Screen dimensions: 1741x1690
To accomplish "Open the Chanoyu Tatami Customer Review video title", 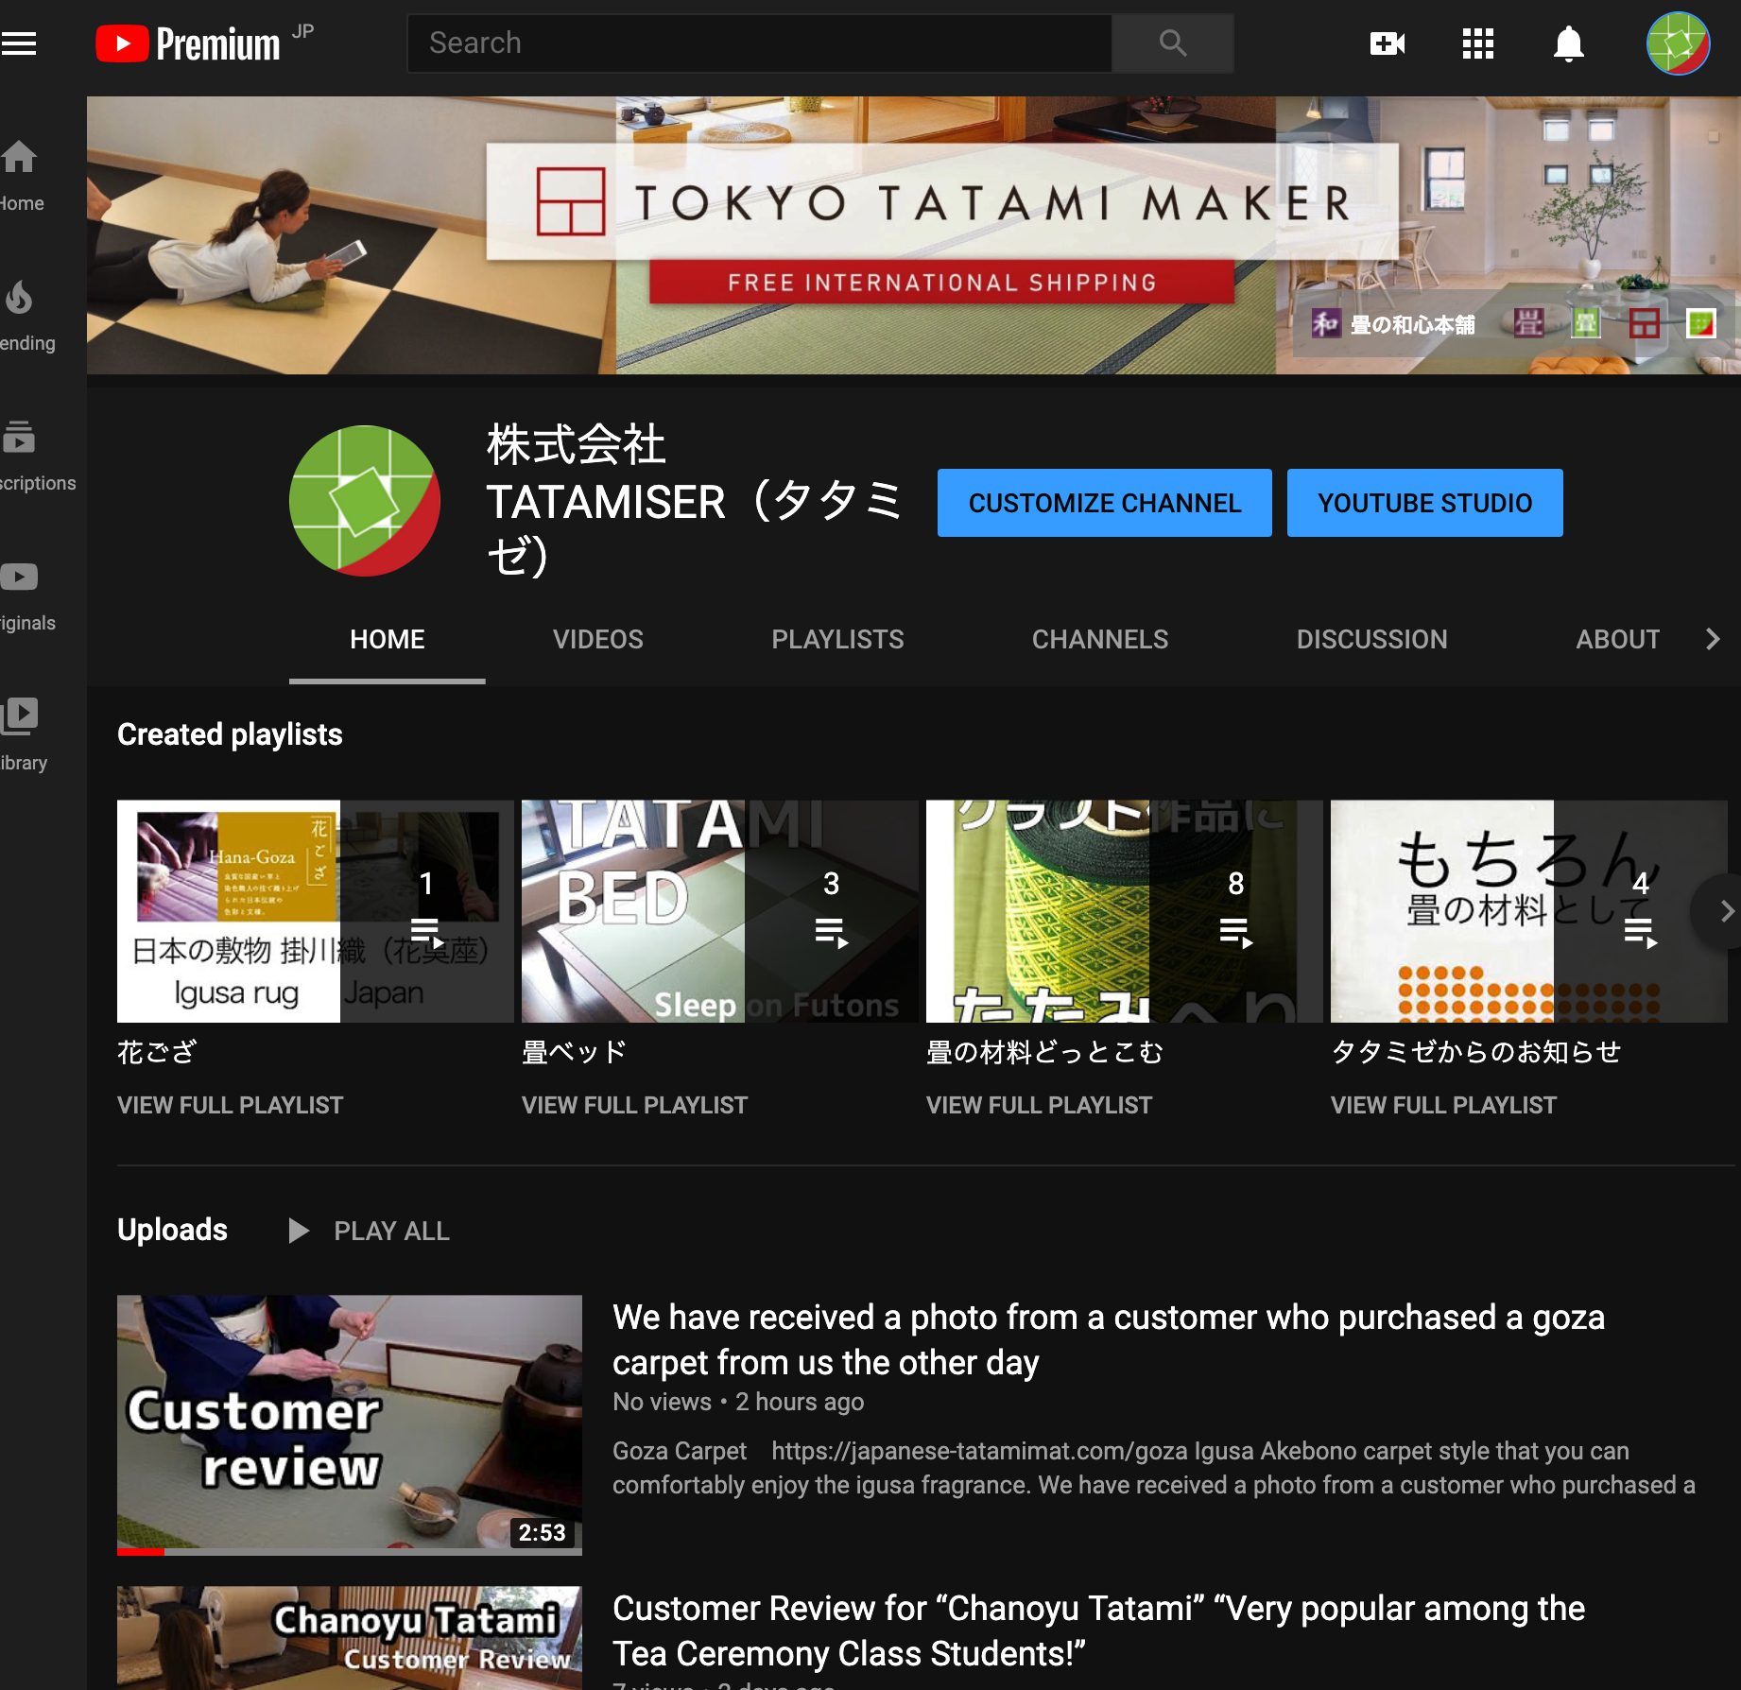I will (1098, 1630).
